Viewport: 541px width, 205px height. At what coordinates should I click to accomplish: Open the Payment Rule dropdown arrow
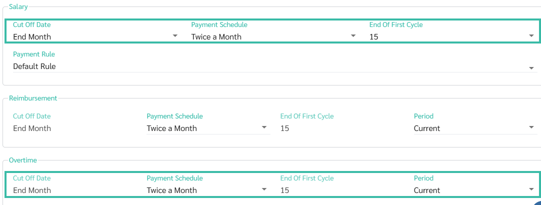[531, 67]
